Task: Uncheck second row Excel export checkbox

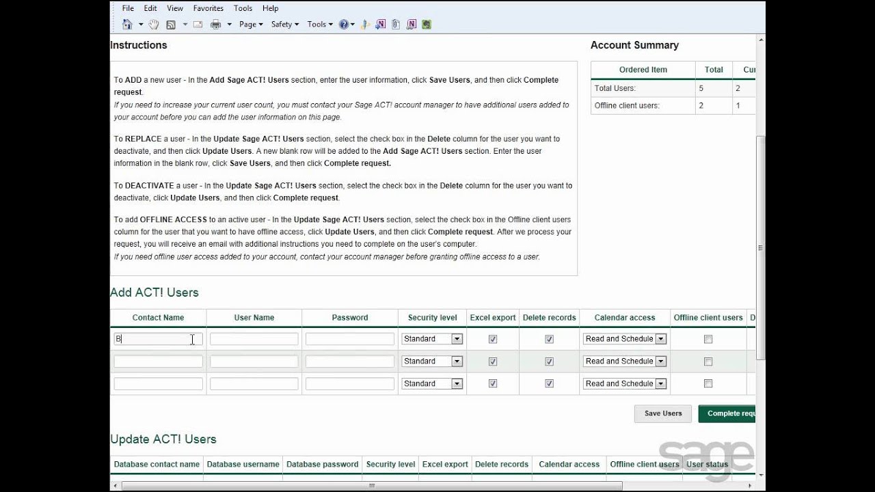Action: click(x=493, y=361)
